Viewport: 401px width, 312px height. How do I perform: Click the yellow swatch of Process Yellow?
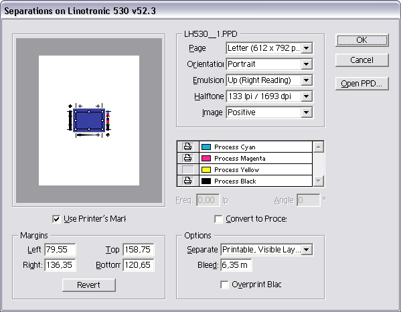pos(206,170)
